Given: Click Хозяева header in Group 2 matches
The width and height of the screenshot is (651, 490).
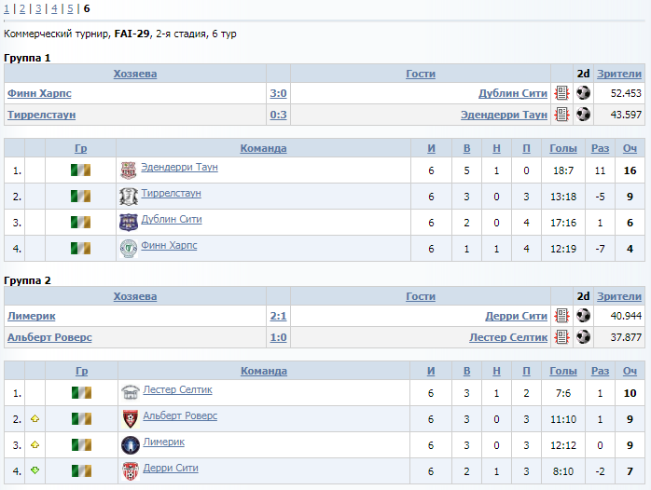Looking at the screenshot, I should 135,296.
